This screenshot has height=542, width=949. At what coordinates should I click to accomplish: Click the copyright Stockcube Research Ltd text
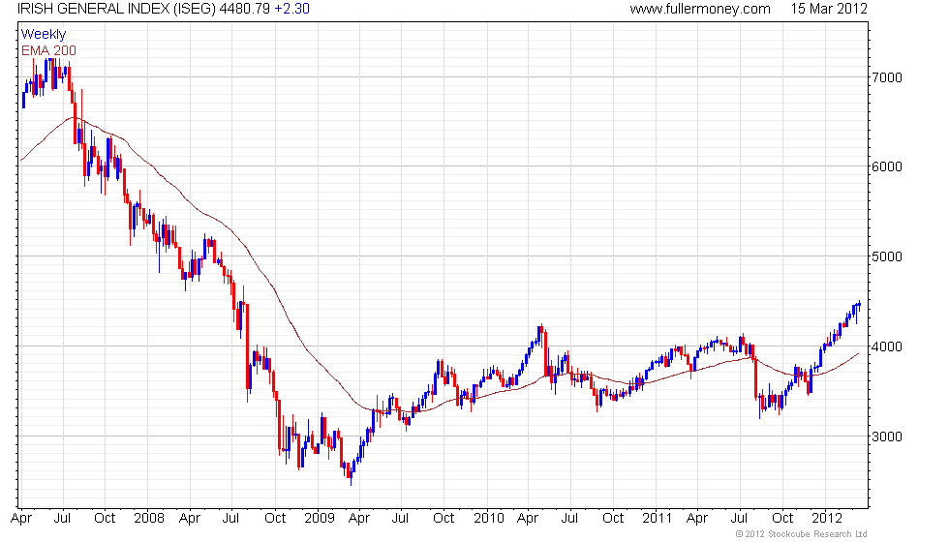[x=801, y=534]
